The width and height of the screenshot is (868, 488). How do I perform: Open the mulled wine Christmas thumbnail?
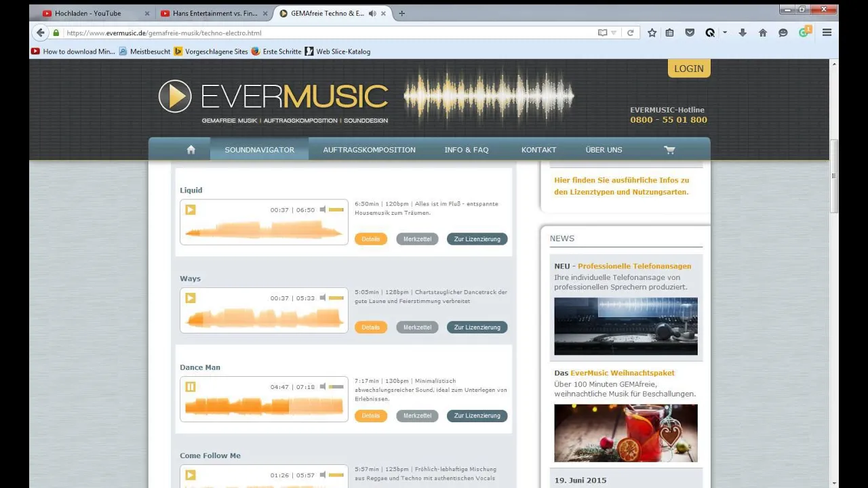pyautogui.click(x=626, y=433)
